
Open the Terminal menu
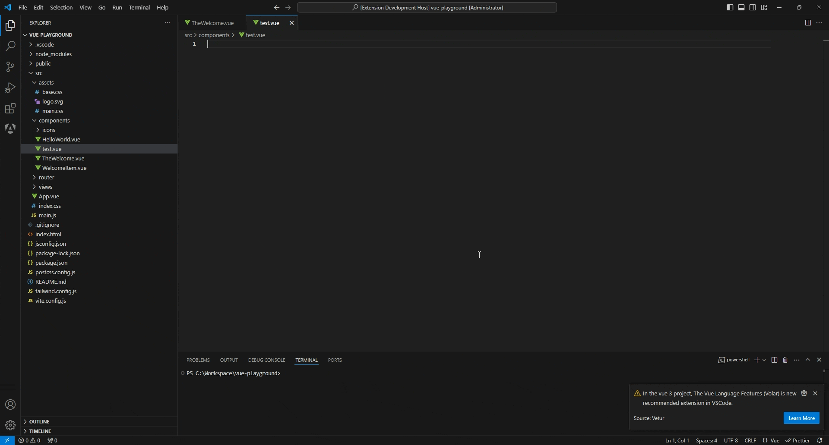(x=139, y=8)
